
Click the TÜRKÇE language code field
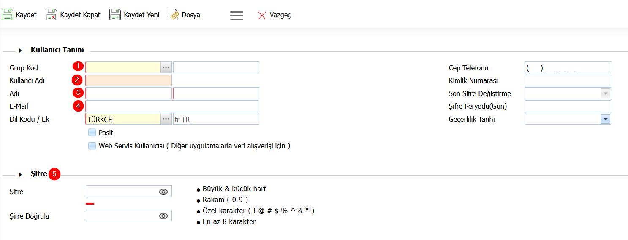[123, 119]
